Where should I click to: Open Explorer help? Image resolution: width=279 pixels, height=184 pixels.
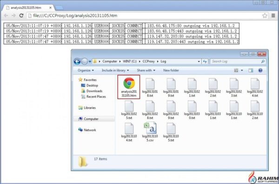pos(260,71)
